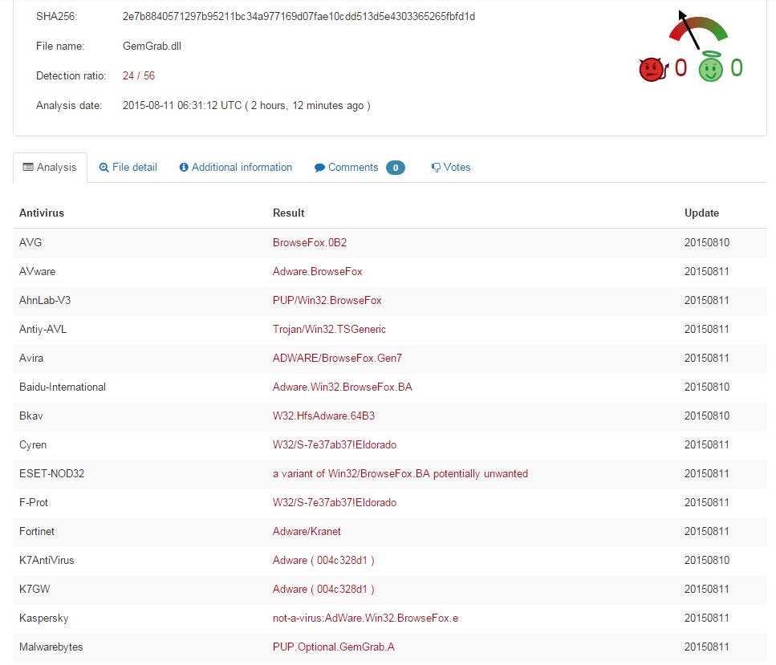Select the SHA256 hash value
The height and width of the screenshot is (665, 776).
click(x=299, y=16)
